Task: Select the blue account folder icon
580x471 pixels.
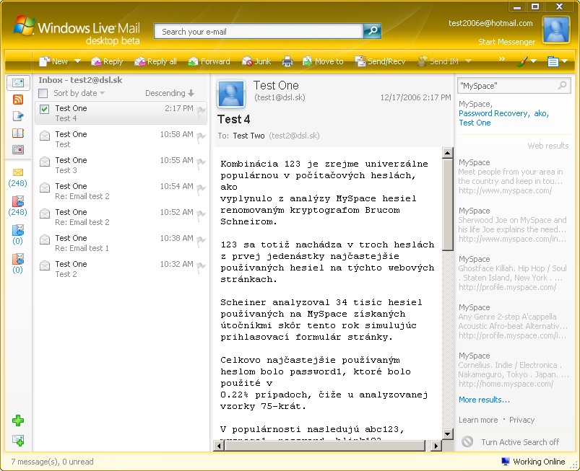Action: click(x=18, y=230)
